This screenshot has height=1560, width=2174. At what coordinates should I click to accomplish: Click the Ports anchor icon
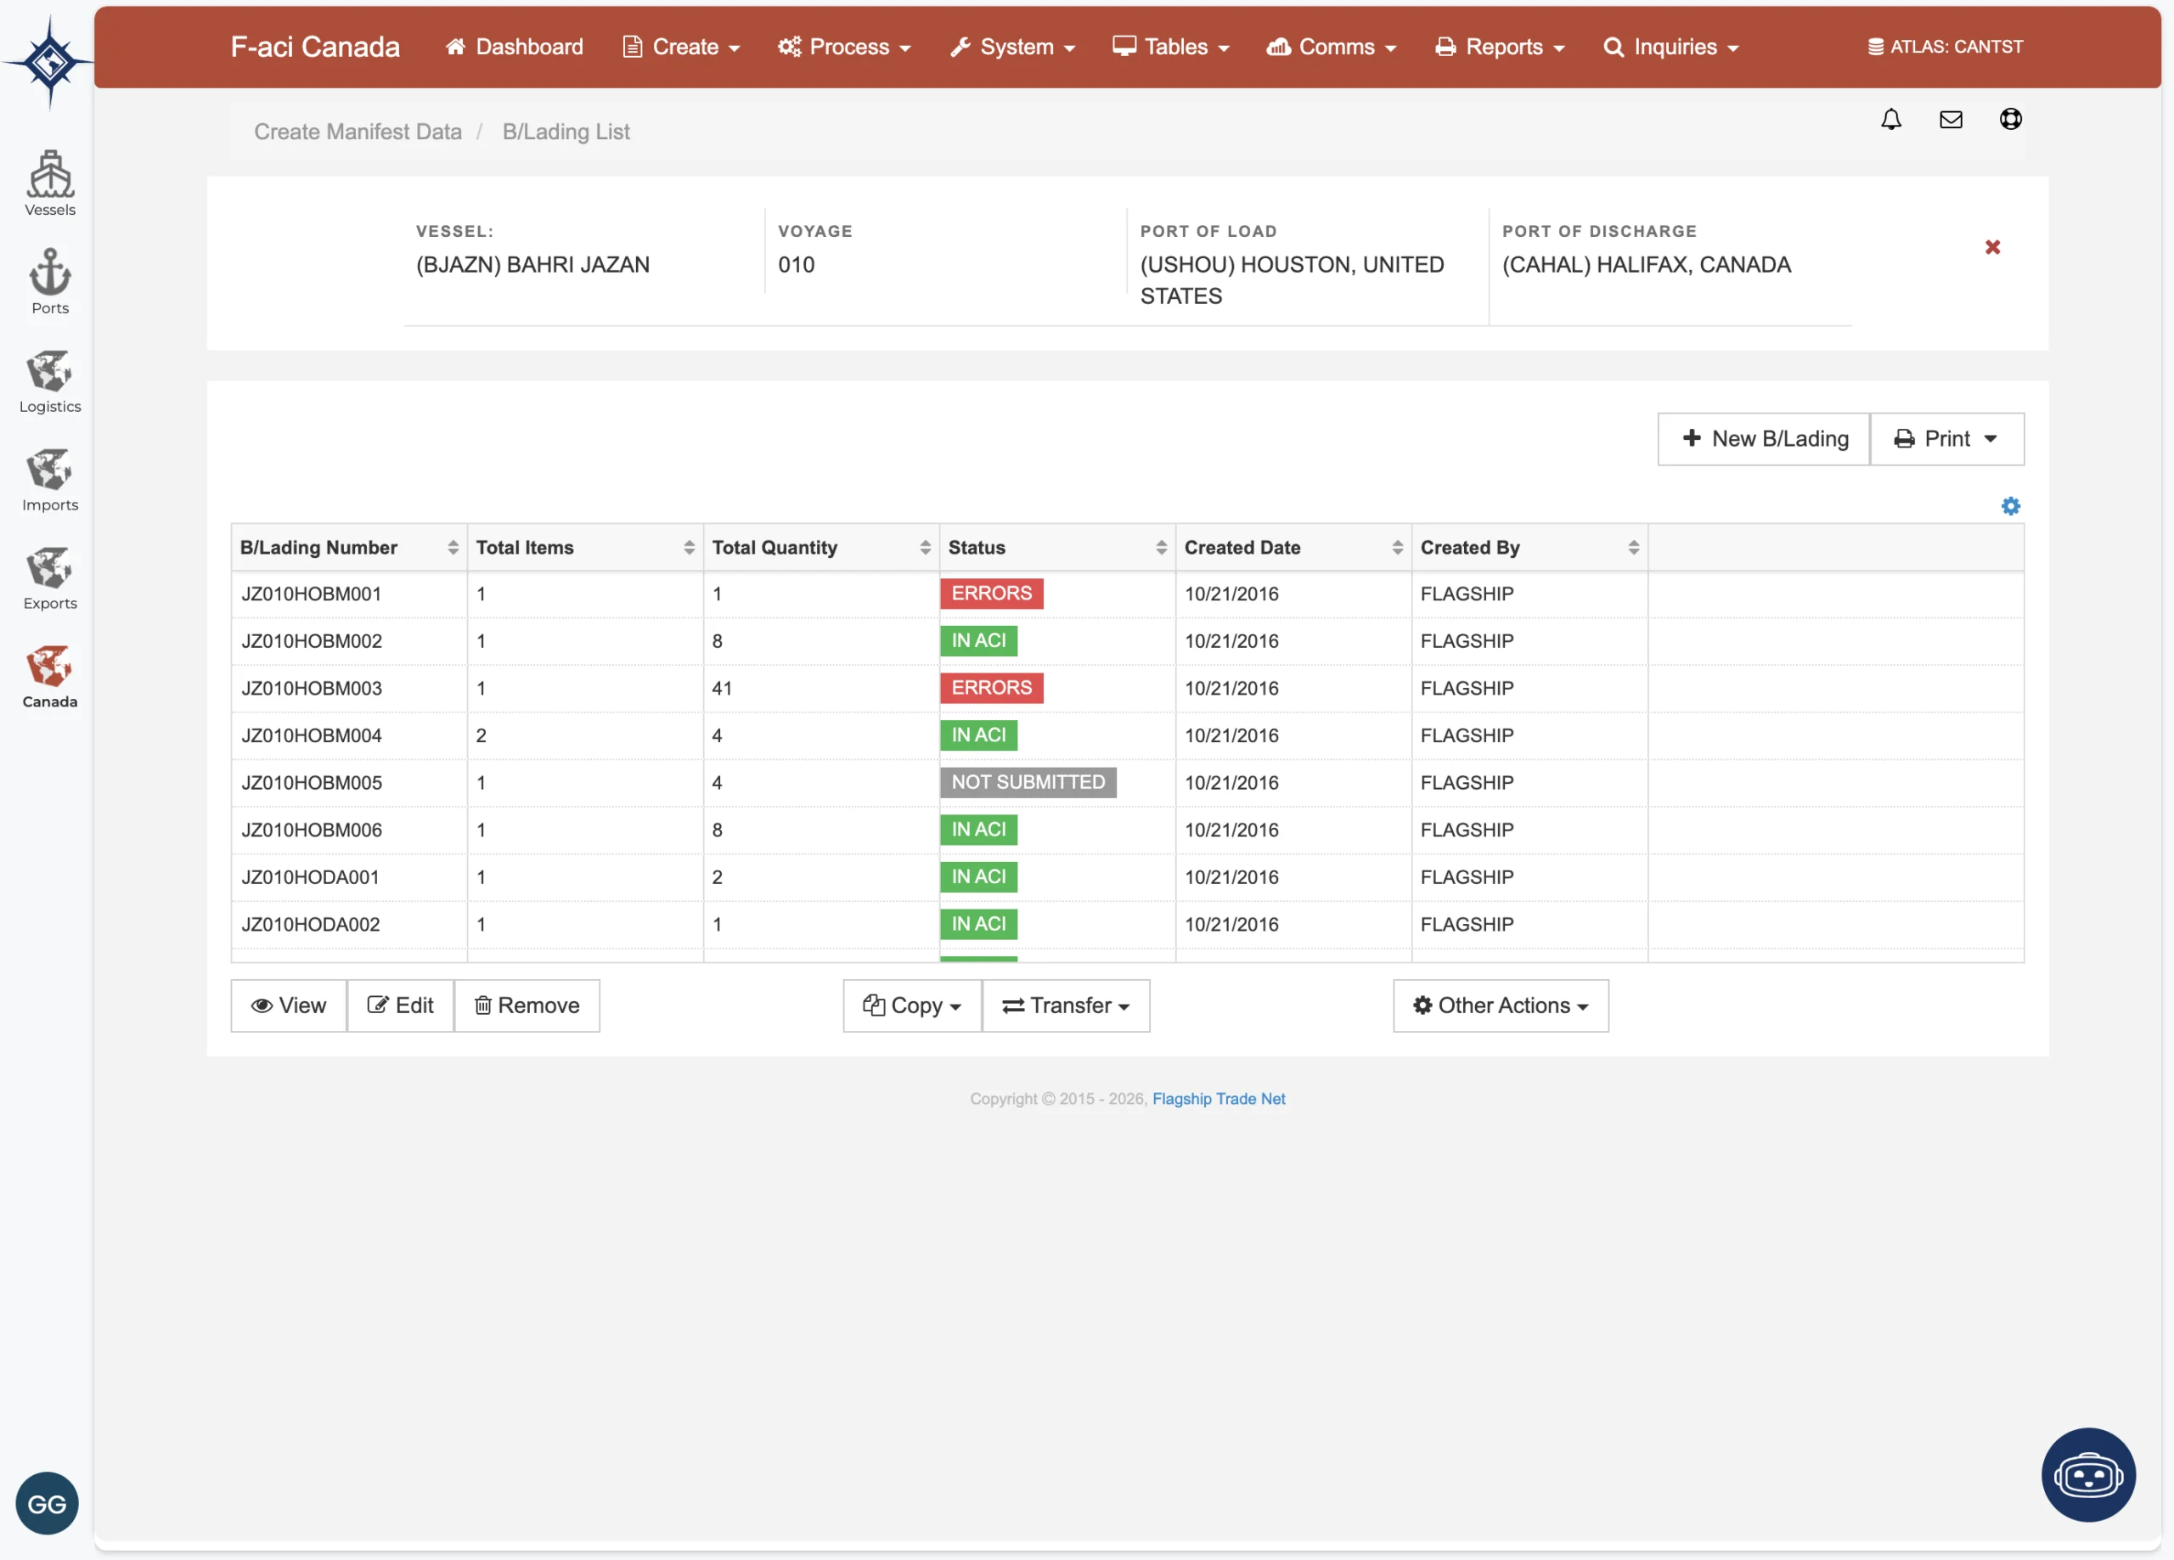coord(50,281)
